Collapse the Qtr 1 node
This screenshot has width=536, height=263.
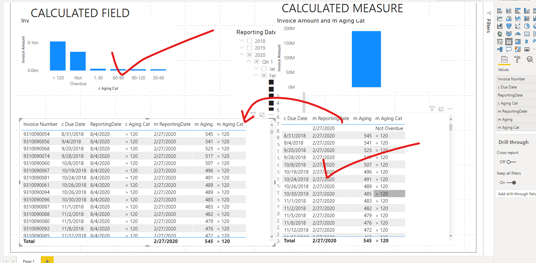pos(249,61)
